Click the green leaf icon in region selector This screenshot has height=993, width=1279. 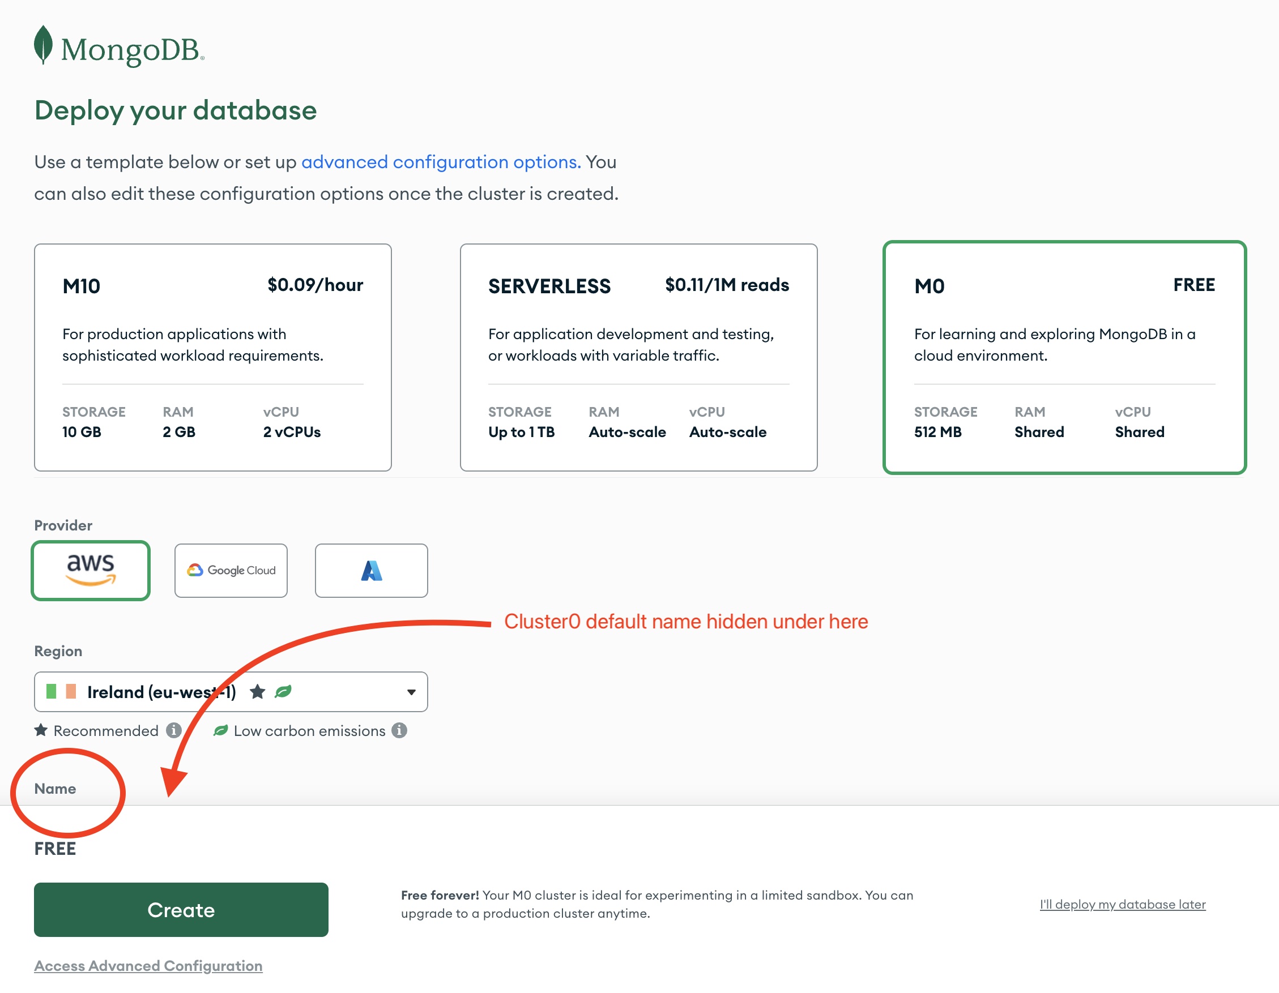coord(284,692)
